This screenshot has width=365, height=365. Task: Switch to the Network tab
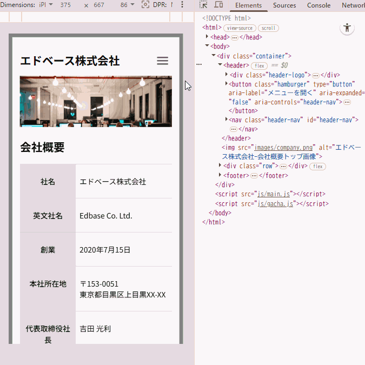(x=353, y=5)
